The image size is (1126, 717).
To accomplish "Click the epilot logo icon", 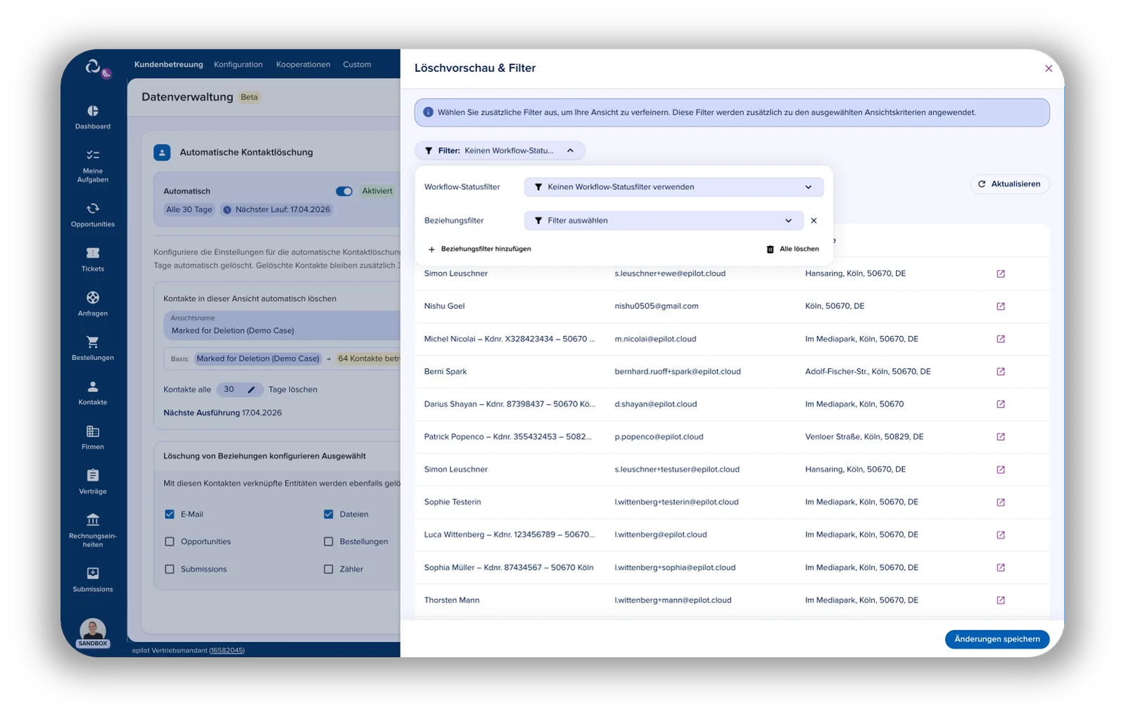I will click(94, 67).
